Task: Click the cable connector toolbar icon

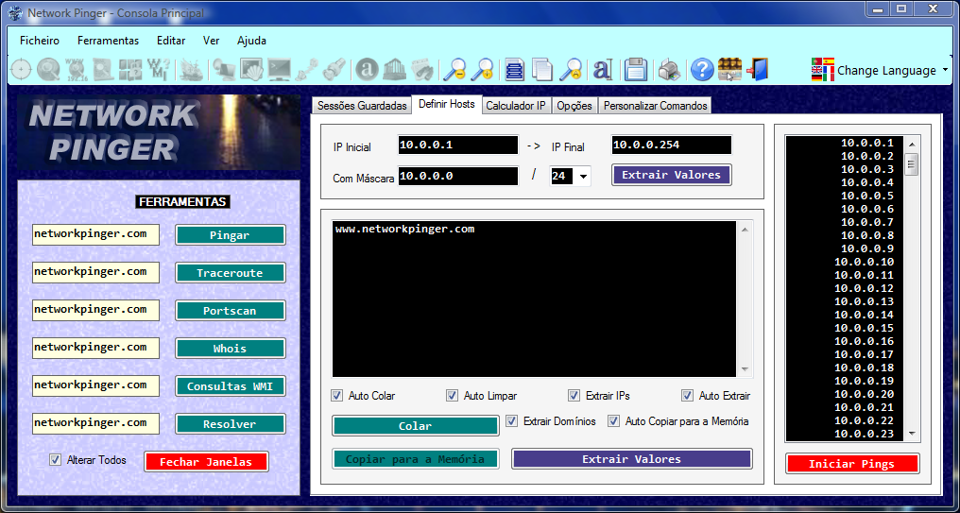Action: (x=334, y=69)
